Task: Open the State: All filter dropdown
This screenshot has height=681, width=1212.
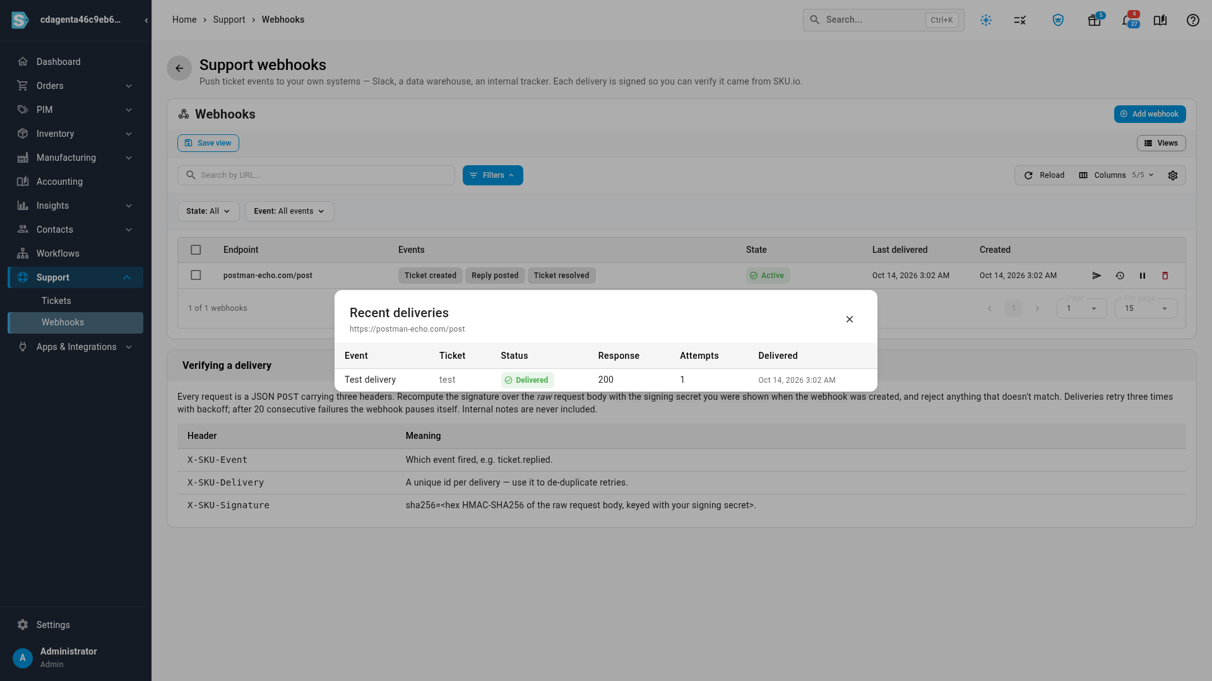Action: (x=208, y=211)
